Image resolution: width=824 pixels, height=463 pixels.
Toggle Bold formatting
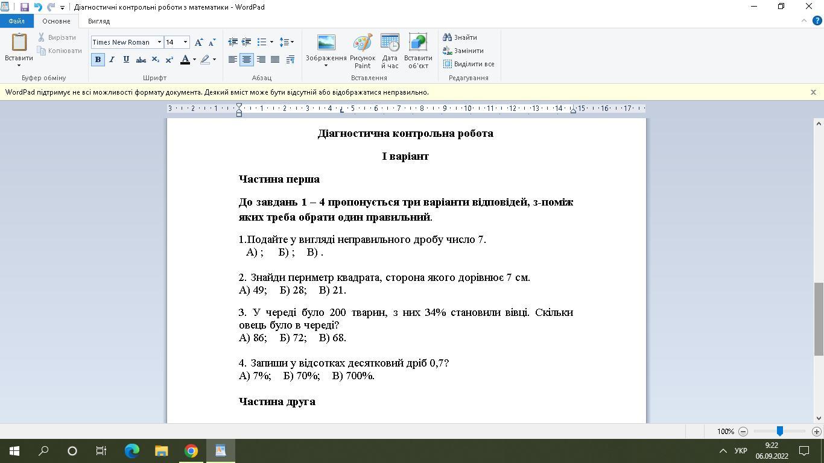pyautogui.click(x=98, y=60)
